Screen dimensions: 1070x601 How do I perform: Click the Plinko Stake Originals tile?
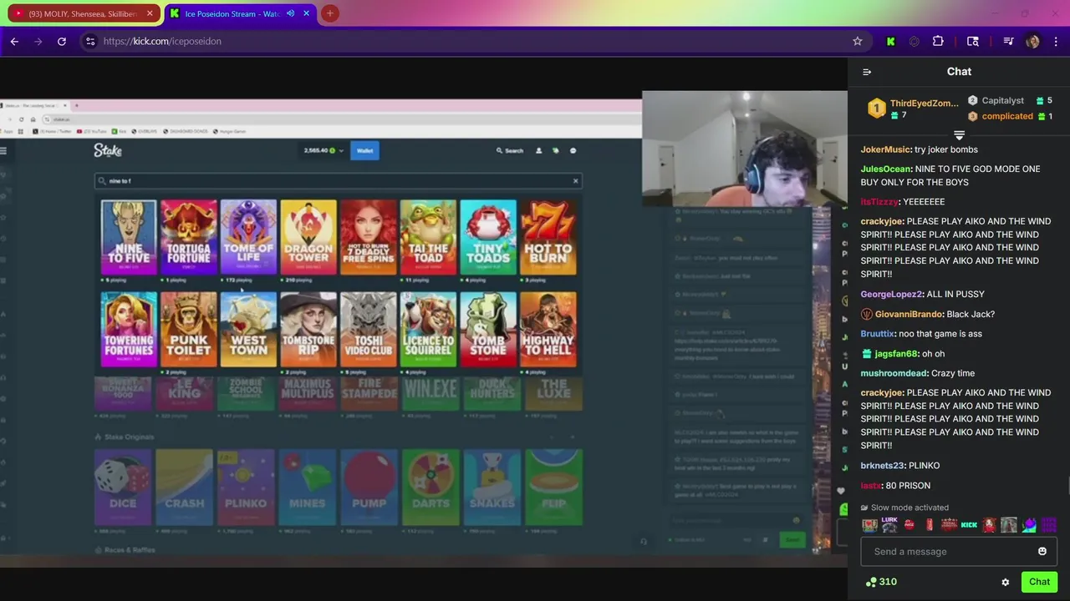(246, 487)
